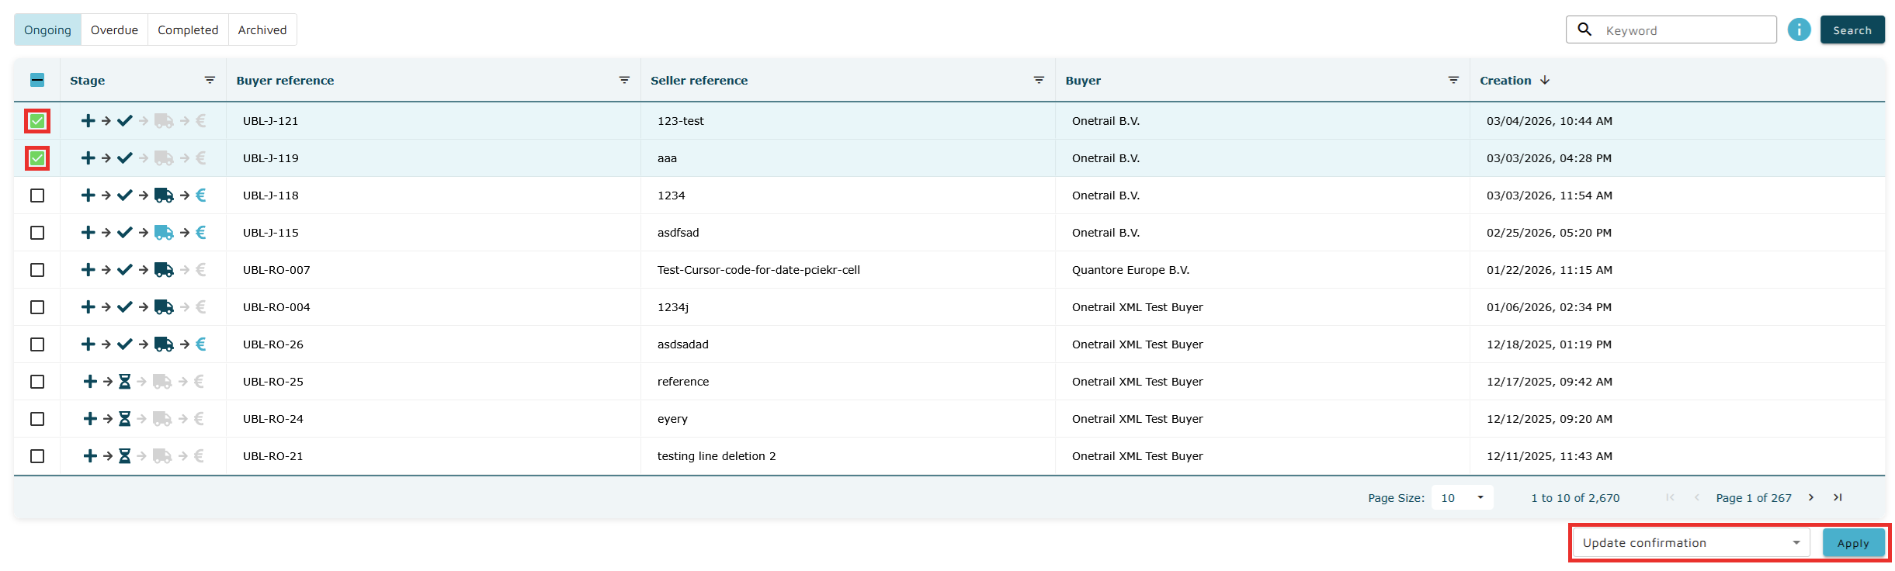Click the truck icon in UBL-RO-004 row
Image resolution: width=1895 pixels, height=571 pixels.
[164, 307]
